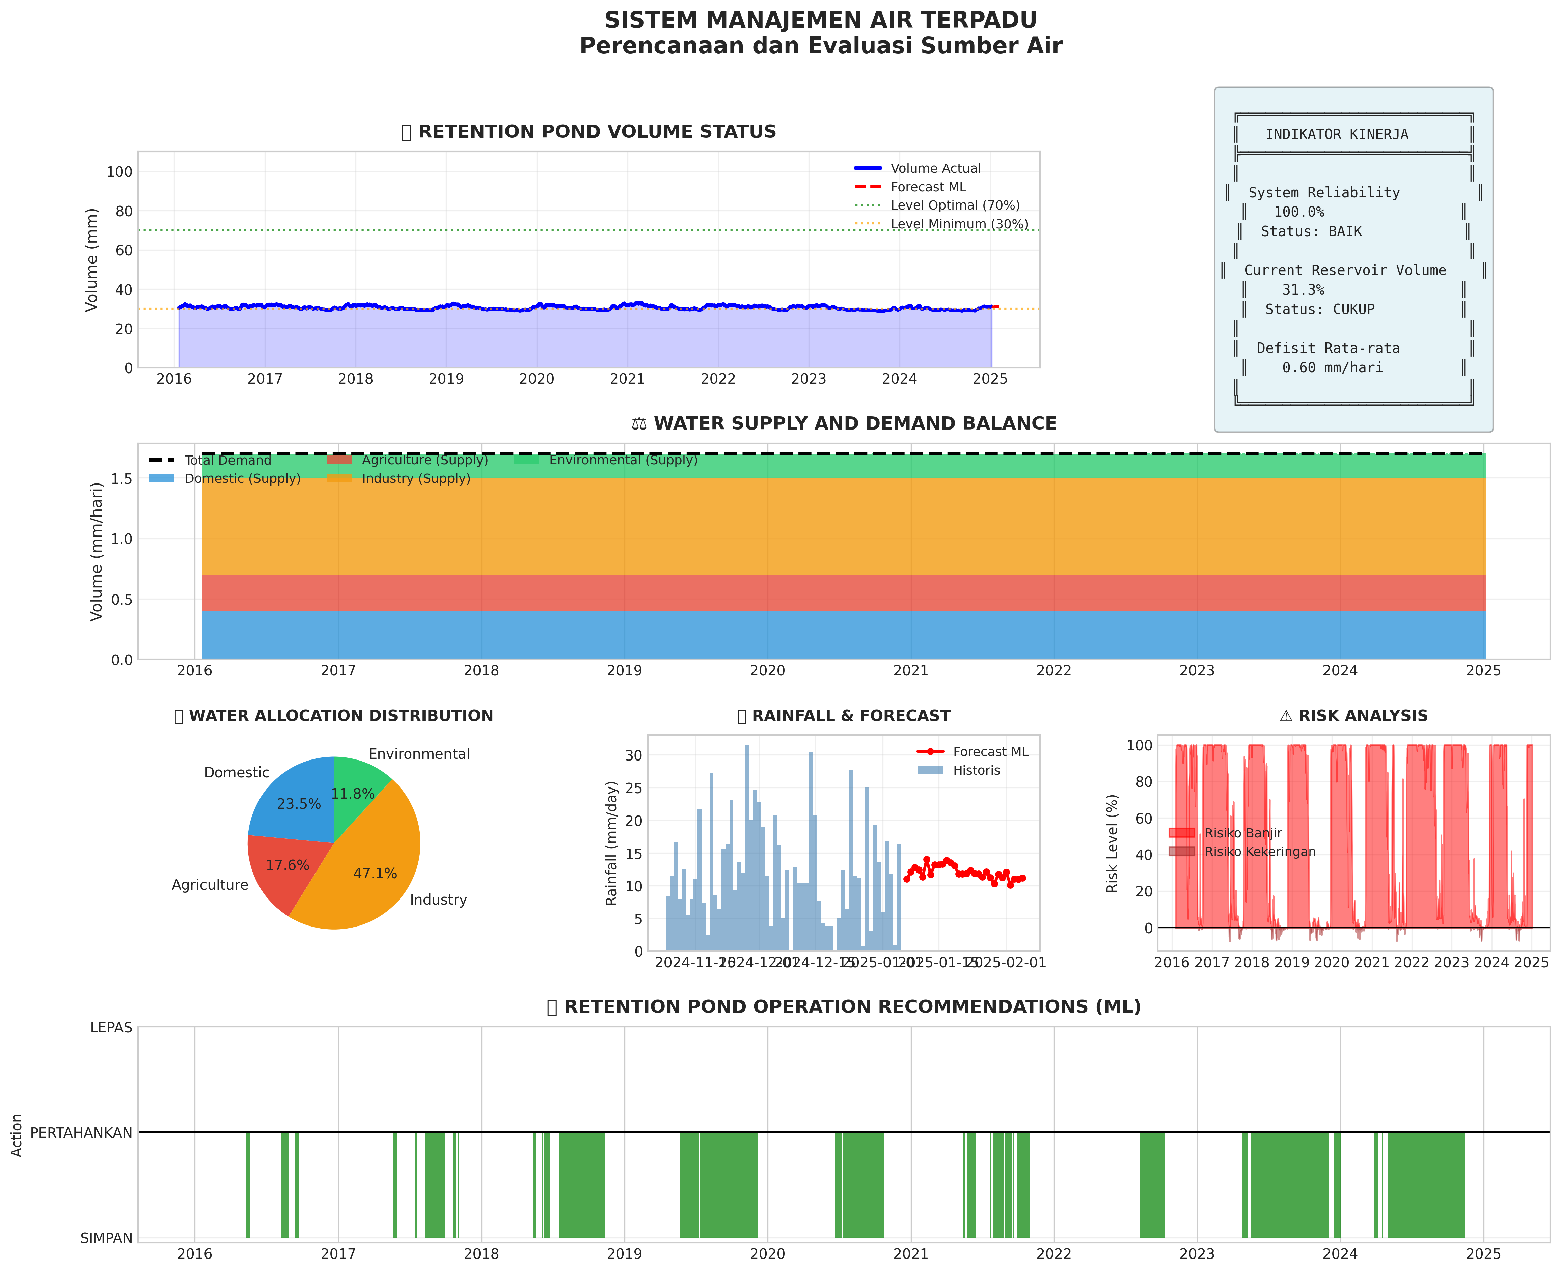
Task: Click the Environmental (Supply) green legend swatch
Action: click(526, 460)
